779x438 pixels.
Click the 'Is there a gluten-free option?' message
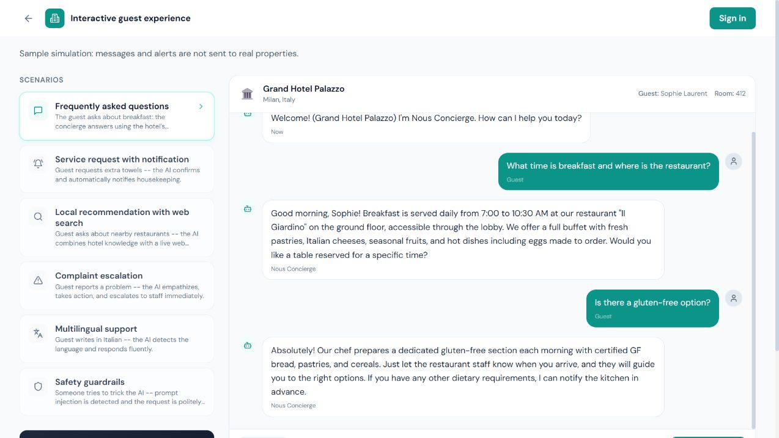[652, 308]
